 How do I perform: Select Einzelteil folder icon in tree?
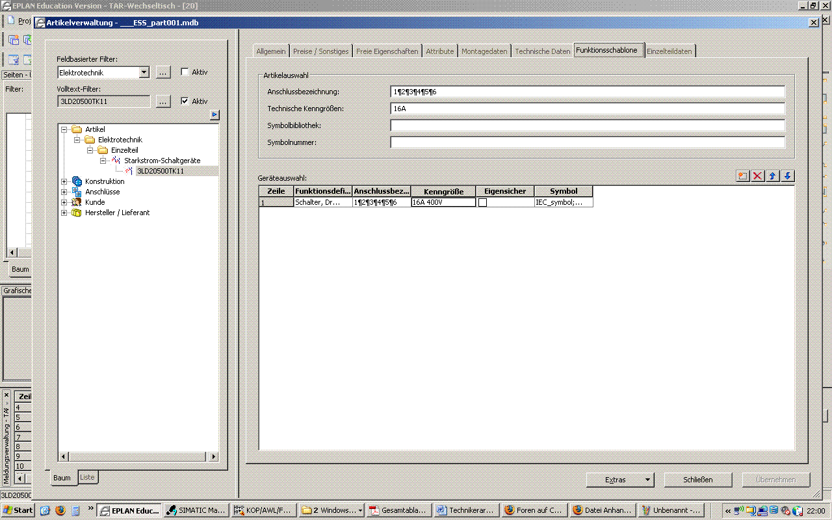[x=103, y=150]
